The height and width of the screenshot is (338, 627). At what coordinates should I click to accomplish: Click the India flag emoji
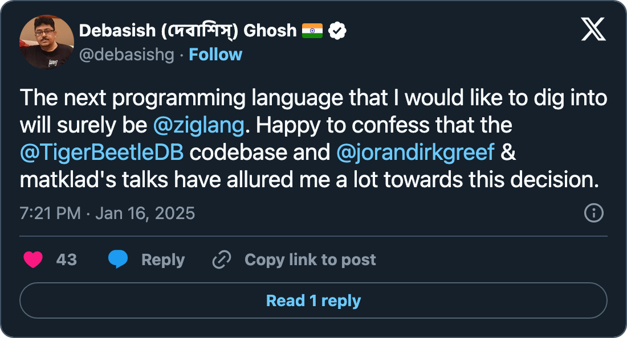point(312,31)
